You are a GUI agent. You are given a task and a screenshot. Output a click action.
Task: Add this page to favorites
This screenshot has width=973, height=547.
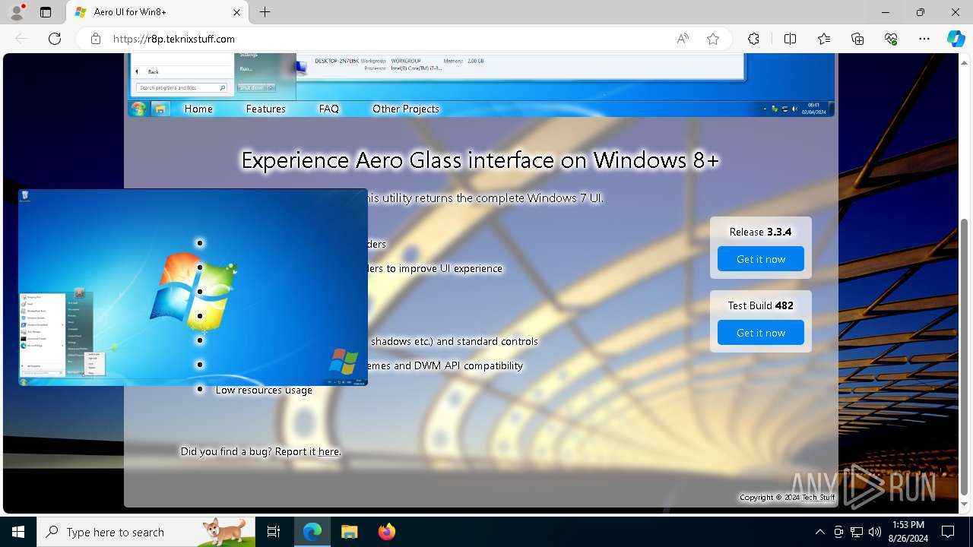pyautogui.click(x=713, y=39)
